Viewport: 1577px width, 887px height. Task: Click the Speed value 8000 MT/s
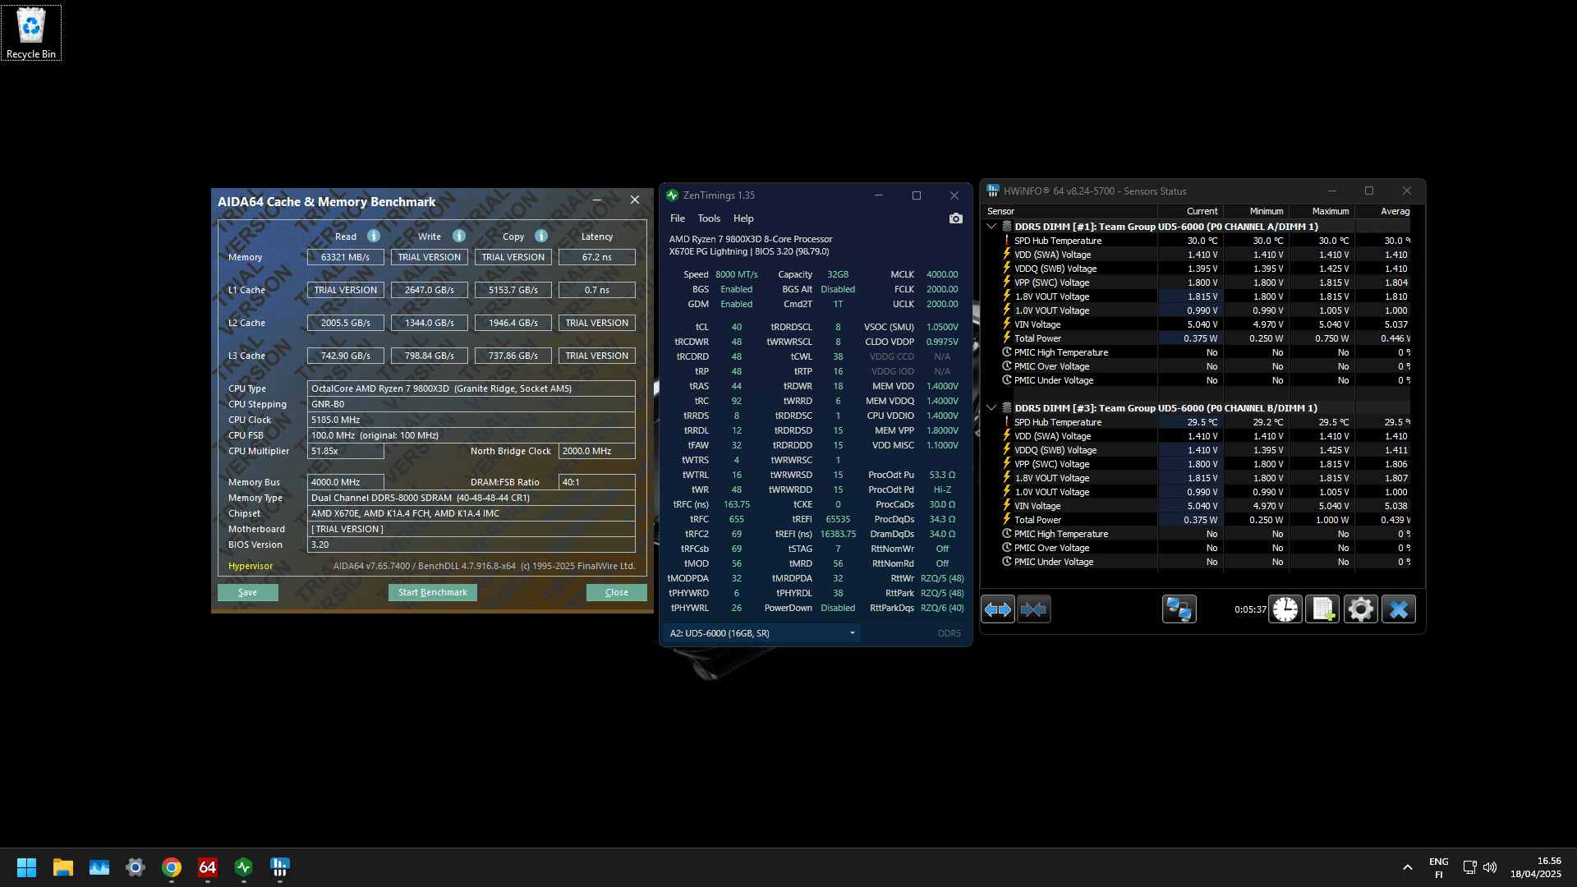(737, 274)
